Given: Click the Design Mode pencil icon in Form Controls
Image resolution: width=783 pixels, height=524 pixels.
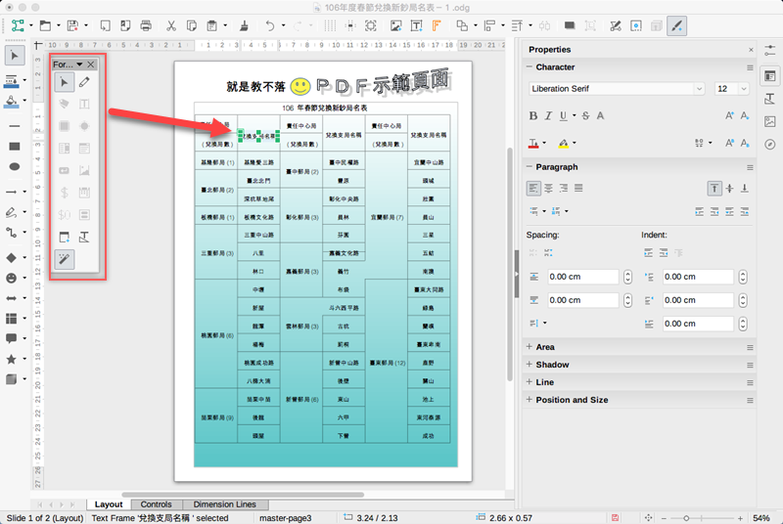Looking at the screenshot, I should 85,83.
